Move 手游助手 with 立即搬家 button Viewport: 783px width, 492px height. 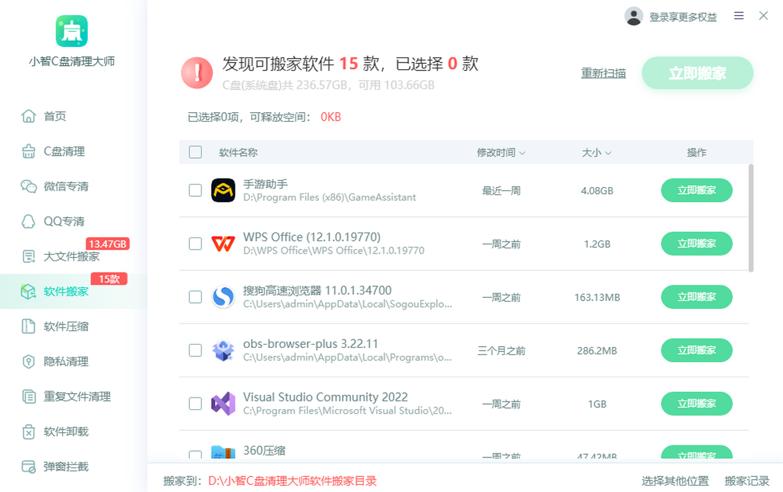pos(697,190)
